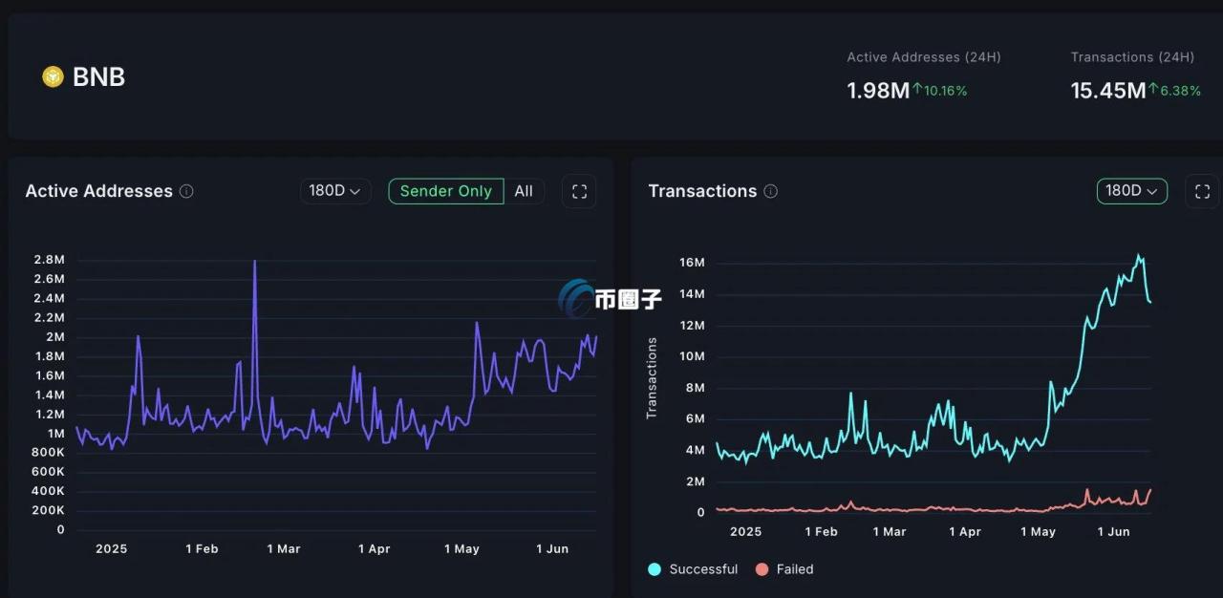Expand the Transactions chart to fullscreen
This screenshot has width=1223, height=598.
pyautogui.click(x=1203, y=191)
